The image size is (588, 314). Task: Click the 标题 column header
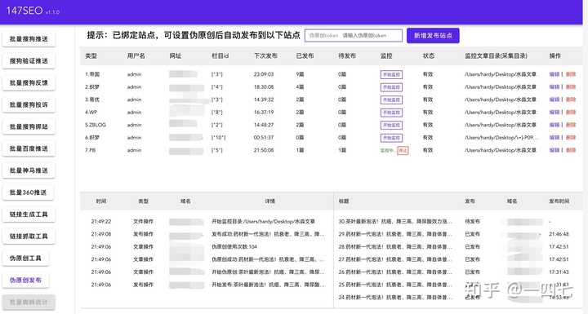[344, 201]
